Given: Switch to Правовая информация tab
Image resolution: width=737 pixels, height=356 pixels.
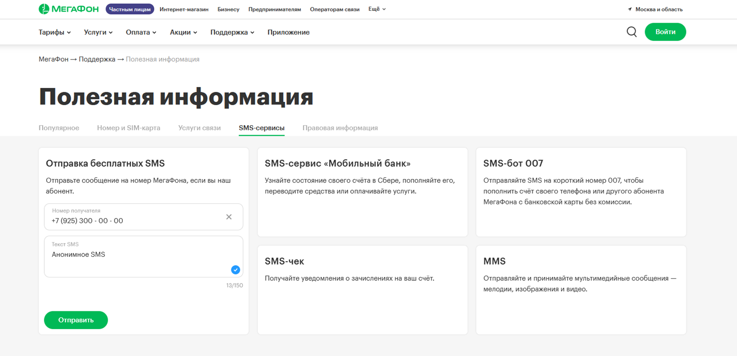Looking at the screenshot, I should click(340, 128).
